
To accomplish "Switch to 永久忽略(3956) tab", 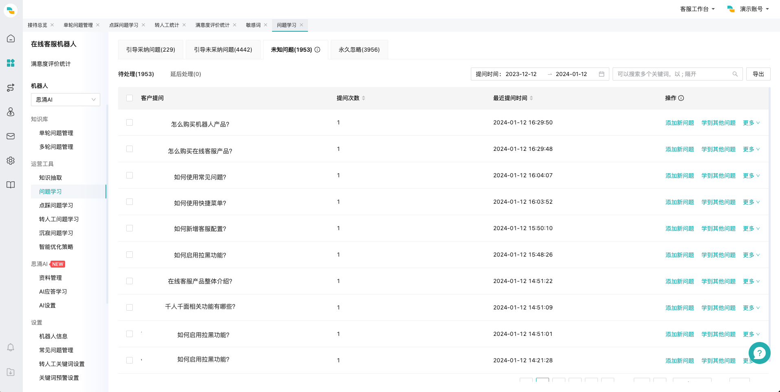I will 359,50.
